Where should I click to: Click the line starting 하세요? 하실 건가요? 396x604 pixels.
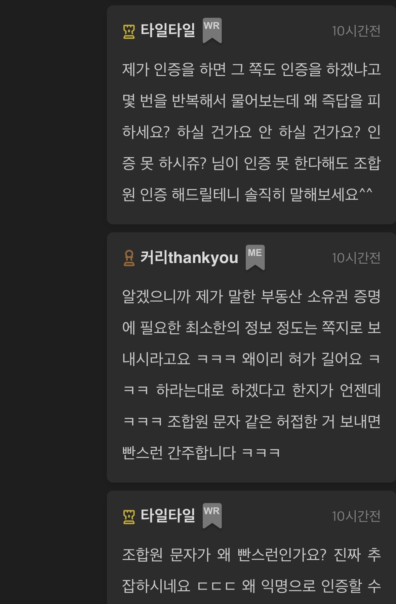tap(251, 132)
